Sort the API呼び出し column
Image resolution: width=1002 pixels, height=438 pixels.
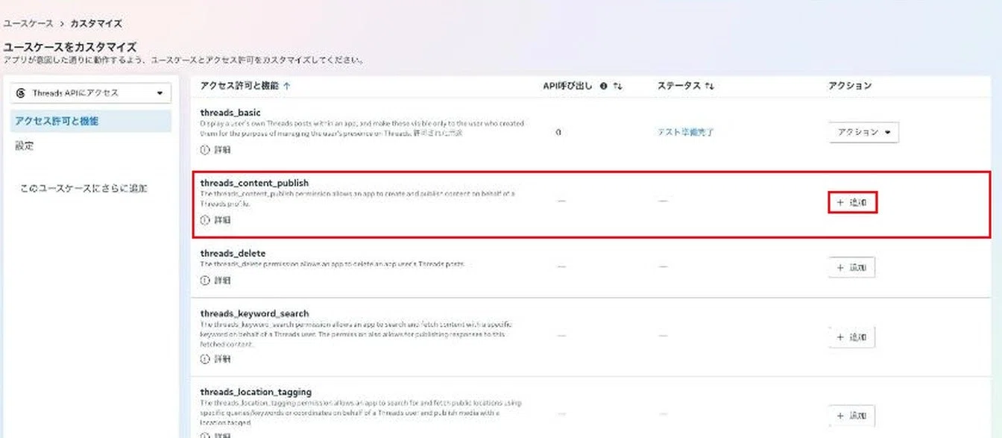pyautogui.click(x=617, y=86)
